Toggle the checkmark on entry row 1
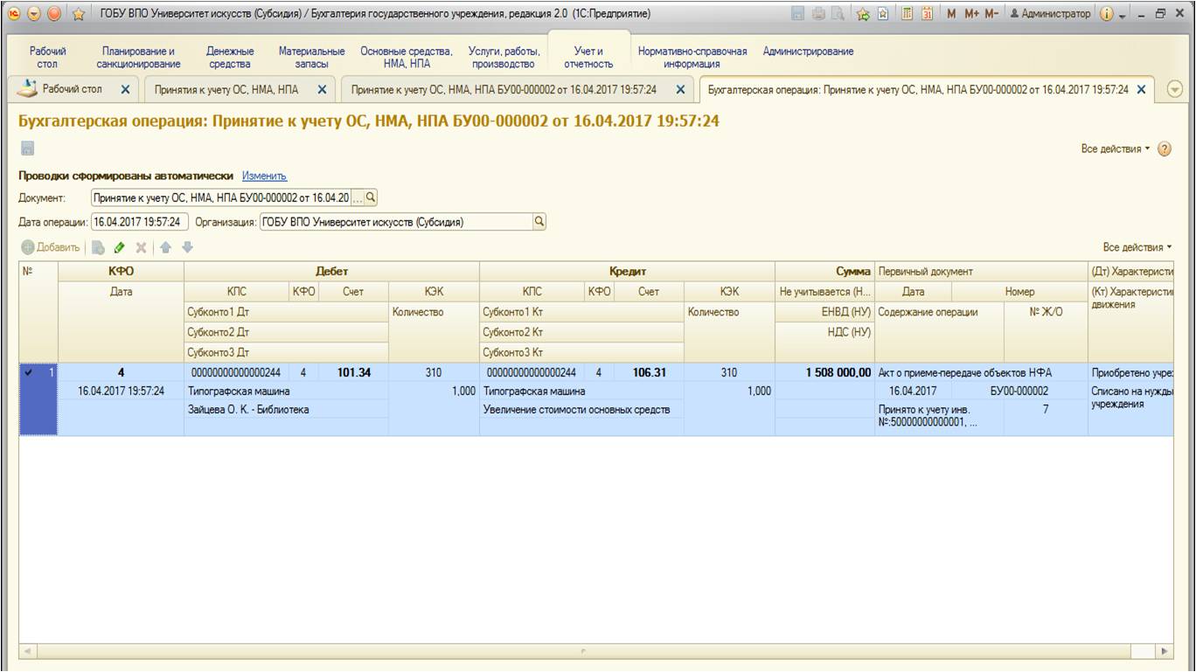This screenshot has height=672, width=1196. tap(30, 372)
